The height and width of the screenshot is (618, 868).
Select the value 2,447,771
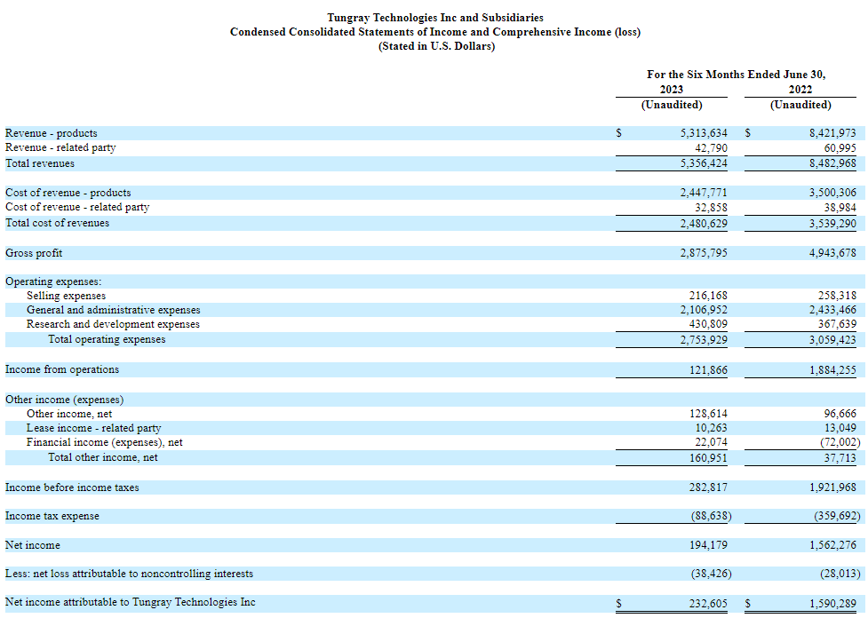(x=704, y=193)
